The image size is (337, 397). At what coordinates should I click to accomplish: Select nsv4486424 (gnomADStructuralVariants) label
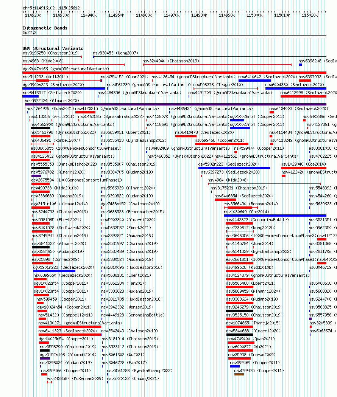point(211,109)
